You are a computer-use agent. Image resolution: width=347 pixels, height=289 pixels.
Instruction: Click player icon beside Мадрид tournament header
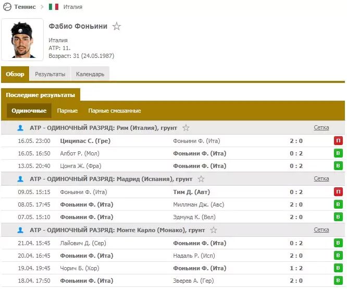tap(20, 179)
